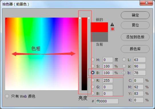Select the RGB blue B radio button
This screenshot has height=109, width=155.
[92, 93]
